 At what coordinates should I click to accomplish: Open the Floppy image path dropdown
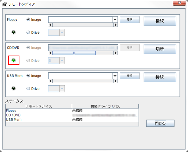click(x=115, y=20)
